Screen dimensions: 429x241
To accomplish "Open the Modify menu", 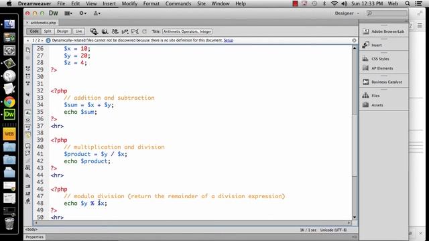I will pyautogui.click(x=129, y=3).
